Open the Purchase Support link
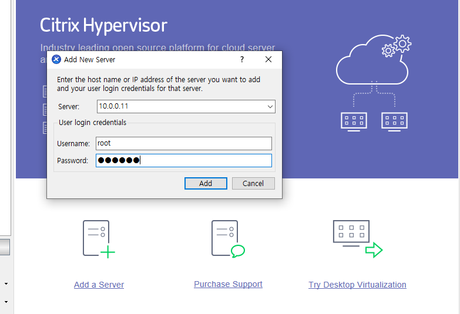 pyautogui.click(x=229, y=284)
